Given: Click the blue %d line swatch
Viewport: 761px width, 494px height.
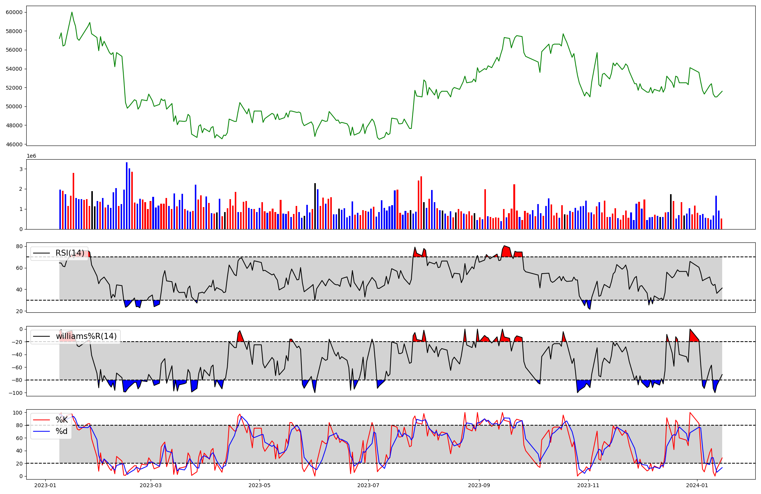Looking at the screenshot, I should [x=41, y=431].
